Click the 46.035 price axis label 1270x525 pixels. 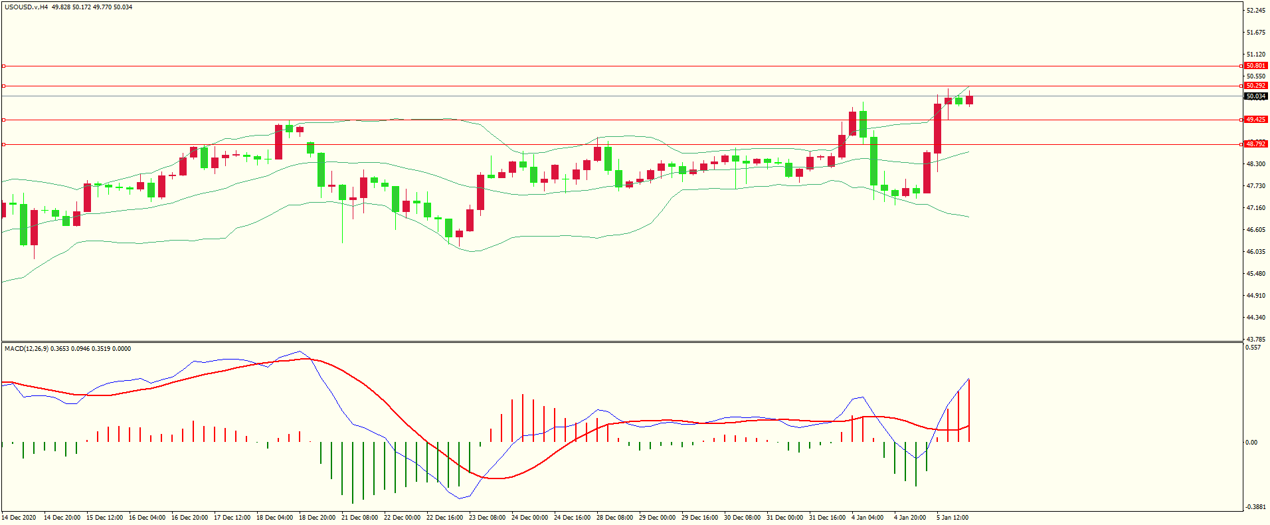[x=1255, y=252]
